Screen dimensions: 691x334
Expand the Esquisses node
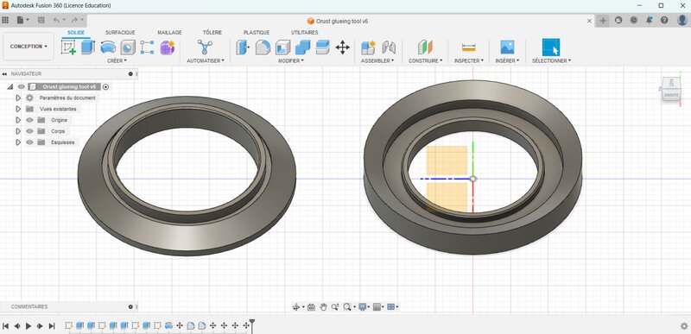[x=18, y=142]
